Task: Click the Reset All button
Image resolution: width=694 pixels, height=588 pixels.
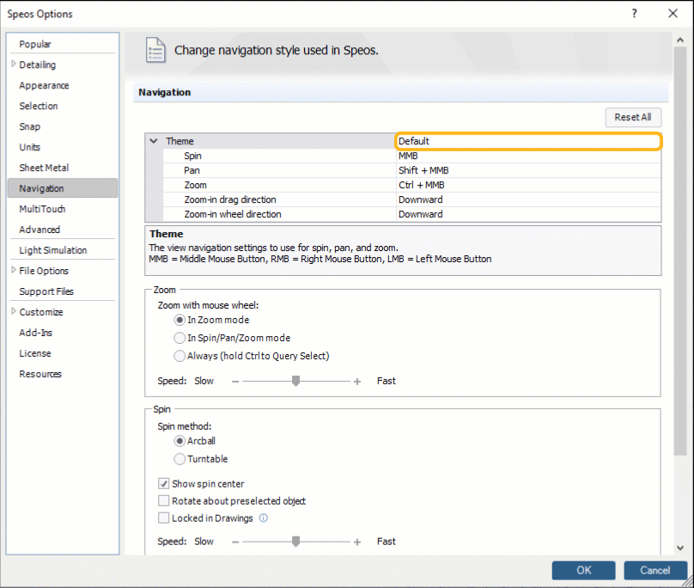Action: click(633, 117)
